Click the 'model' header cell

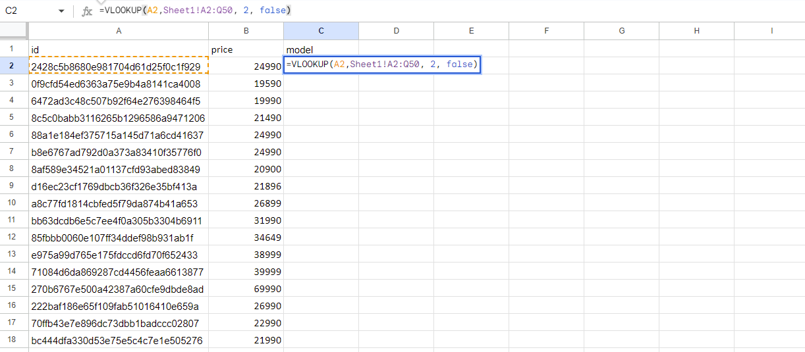321,49
